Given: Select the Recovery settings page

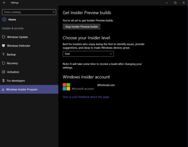Looking at the screenshot, I should [13, 63].
